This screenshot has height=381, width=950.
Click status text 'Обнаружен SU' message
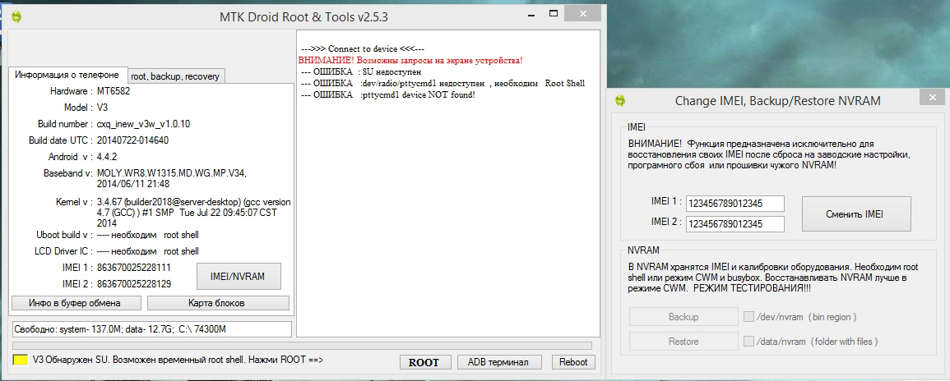pyautogui.click(x=178, y=360)
